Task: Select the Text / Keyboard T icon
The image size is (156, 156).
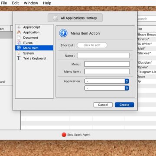Action: 19,58
